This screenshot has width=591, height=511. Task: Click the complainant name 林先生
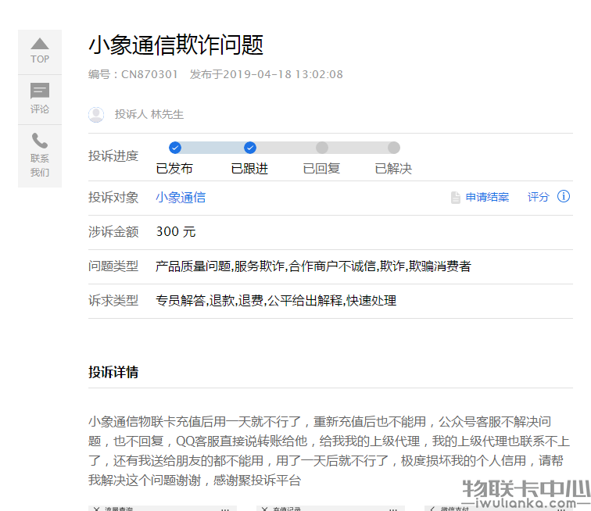pos(167,114)
